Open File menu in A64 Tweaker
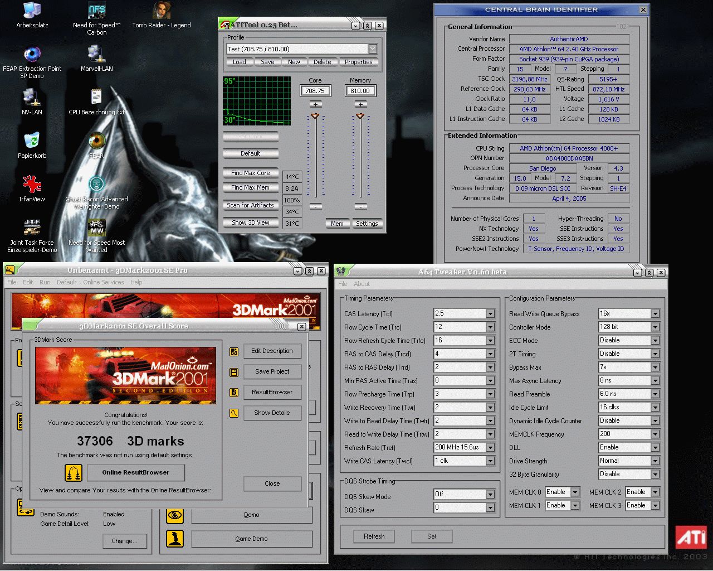713x571 pixels. (x=343, y=284)
